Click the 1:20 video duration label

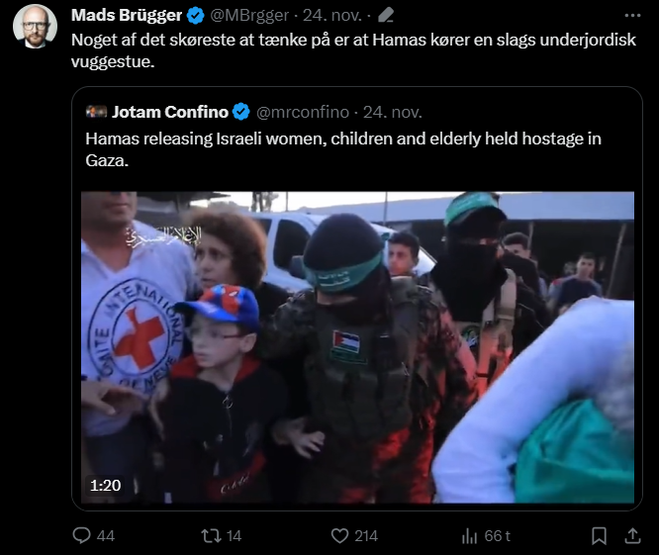(x=106, y=486)
